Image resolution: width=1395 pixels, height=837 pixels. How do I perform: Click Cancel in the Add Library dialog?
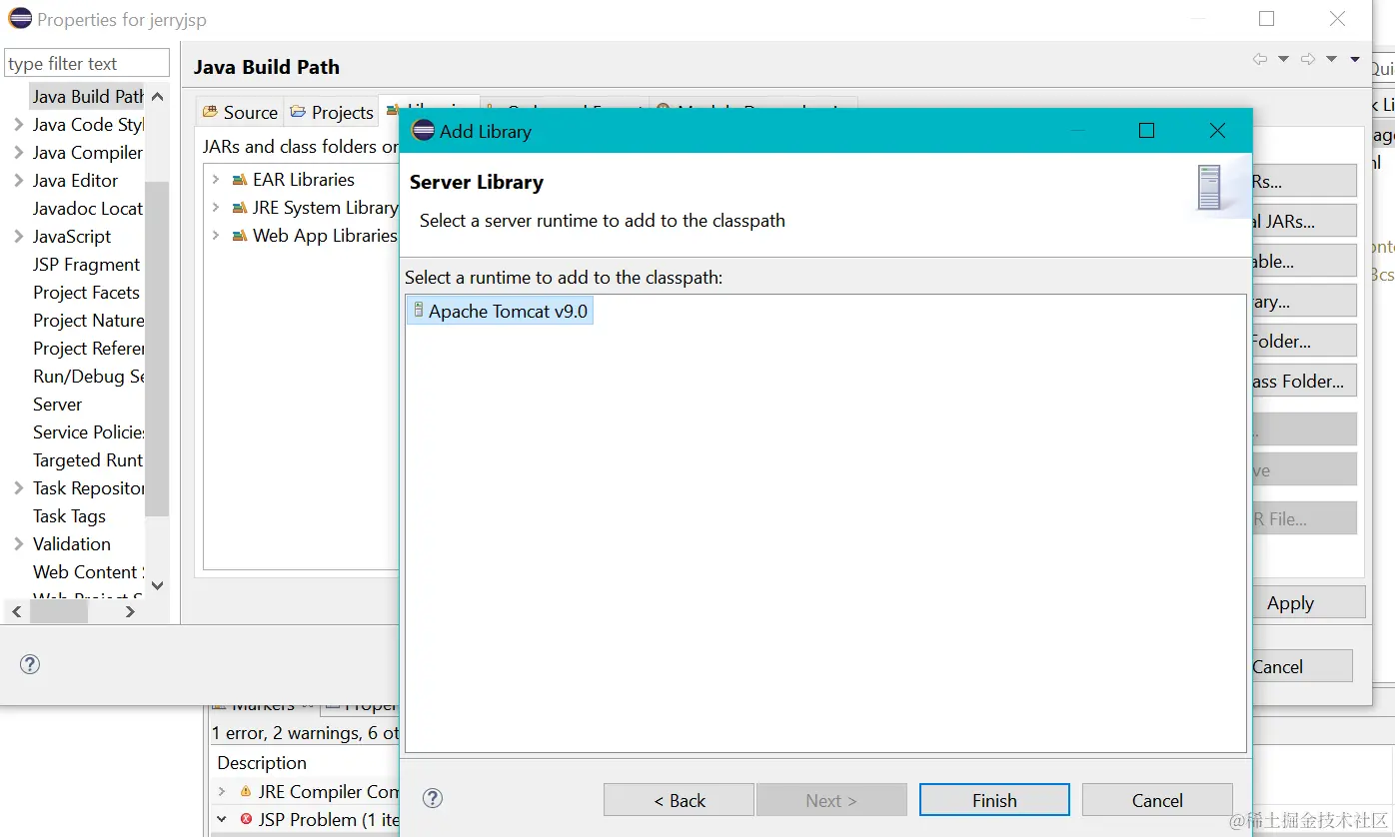(x=1157, y=800)
